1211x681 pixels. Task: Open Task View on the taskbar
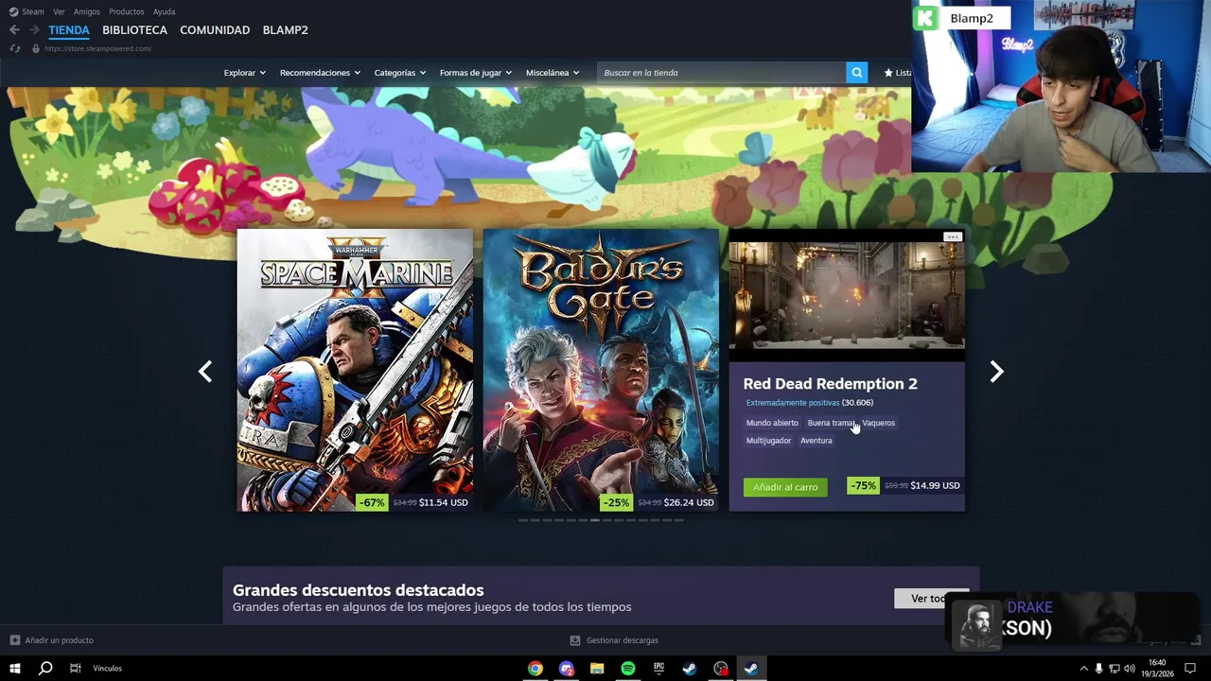(x=75, y=669)
